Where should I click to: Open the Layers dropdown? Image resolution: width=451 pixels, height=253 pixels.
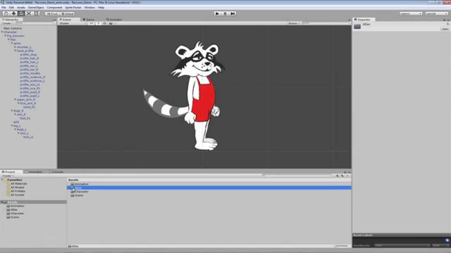[x=411, y=14]
